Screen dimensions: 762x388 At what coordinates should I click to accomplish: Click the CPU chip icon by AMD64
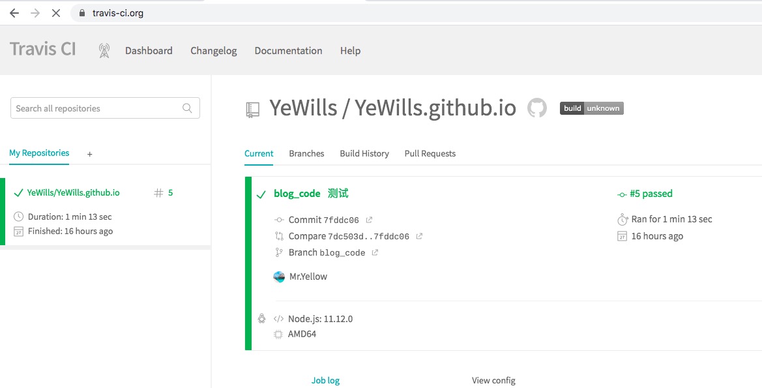(278, 334)
